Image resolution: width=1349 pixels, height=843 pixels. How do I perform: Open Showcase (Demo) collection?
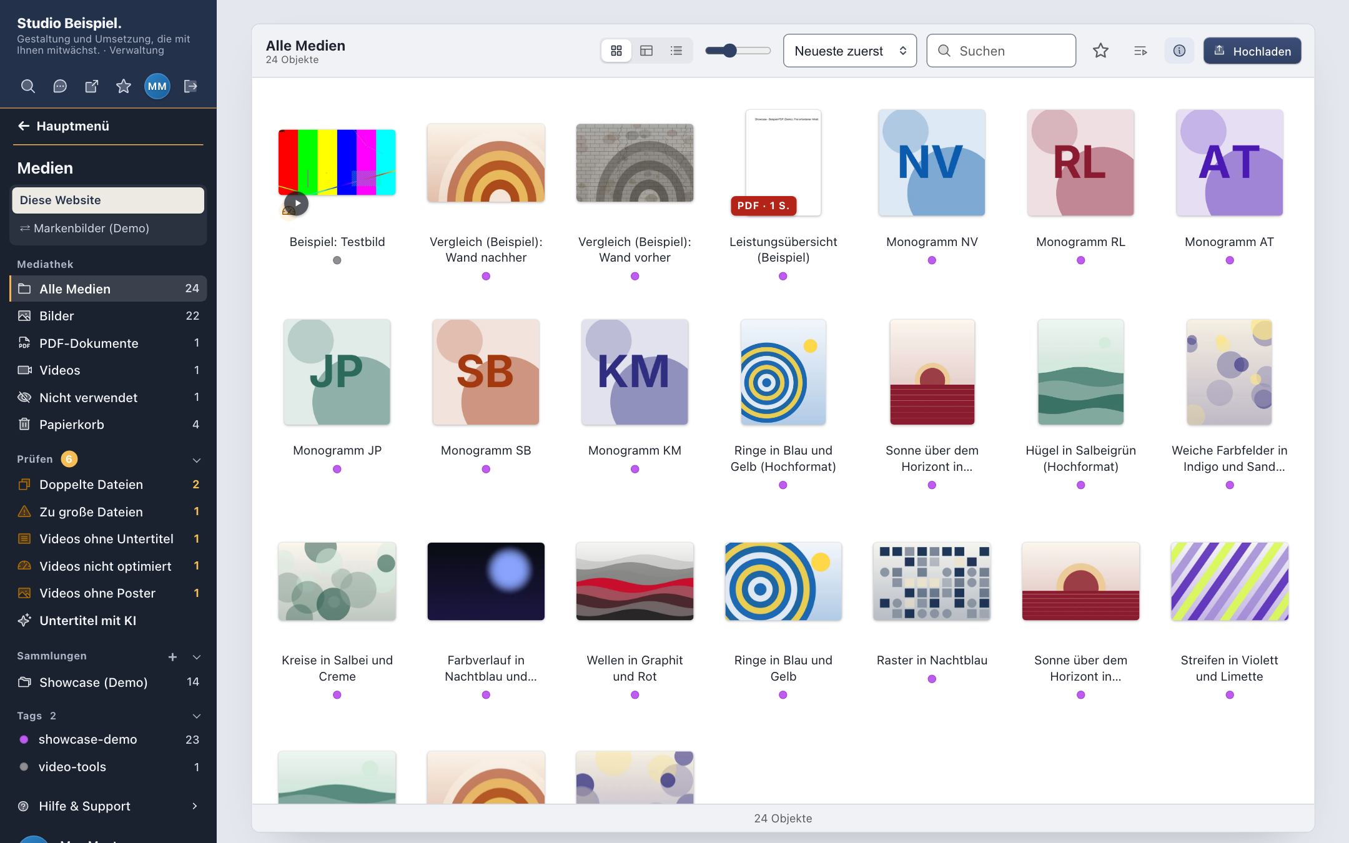click(108, 683)
